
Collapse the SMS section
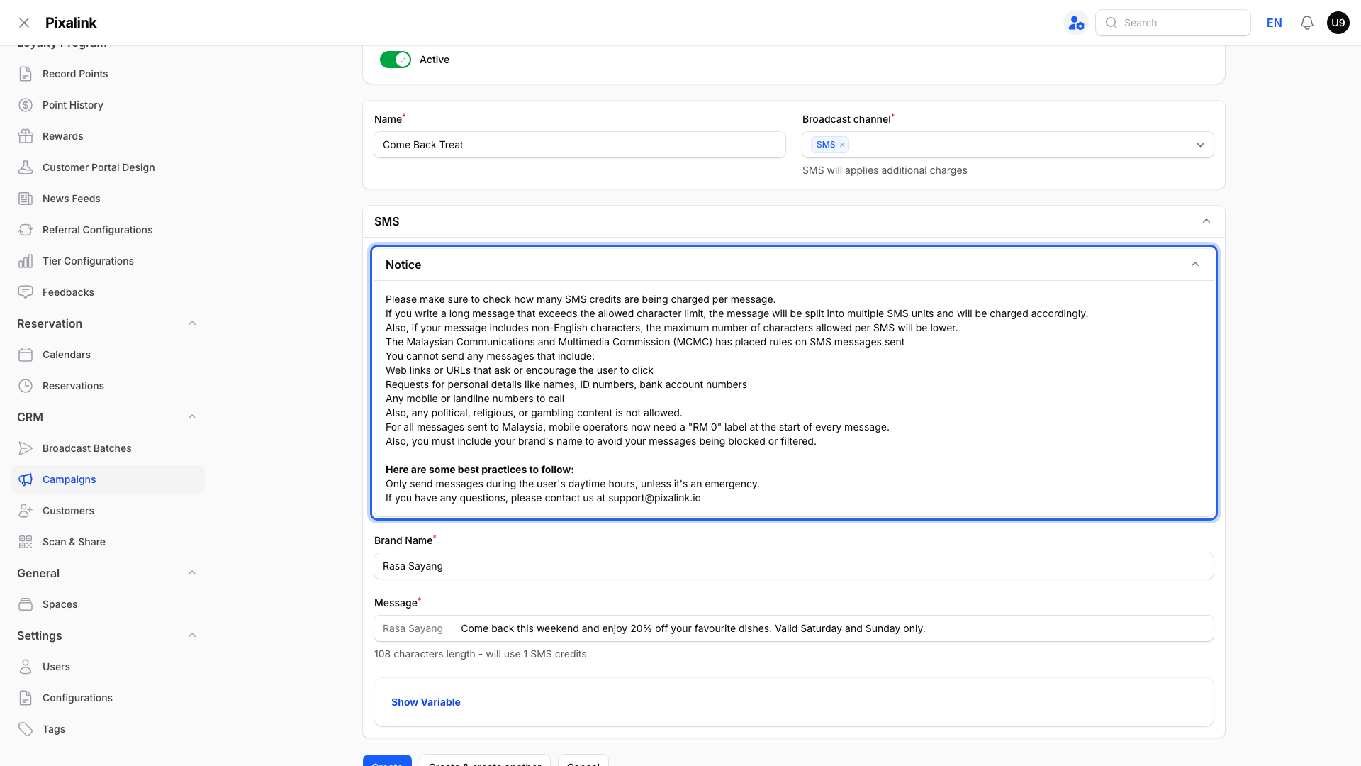(x=1206, y=221)
